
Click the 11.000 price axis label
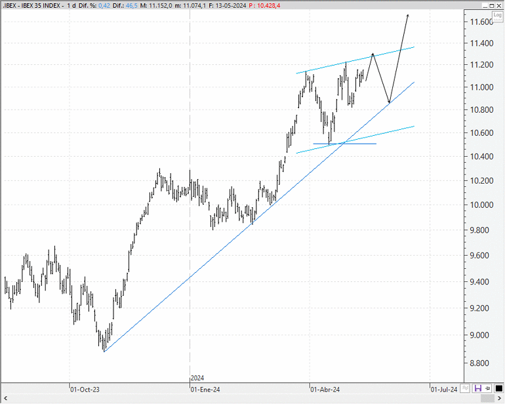point(481,87)
